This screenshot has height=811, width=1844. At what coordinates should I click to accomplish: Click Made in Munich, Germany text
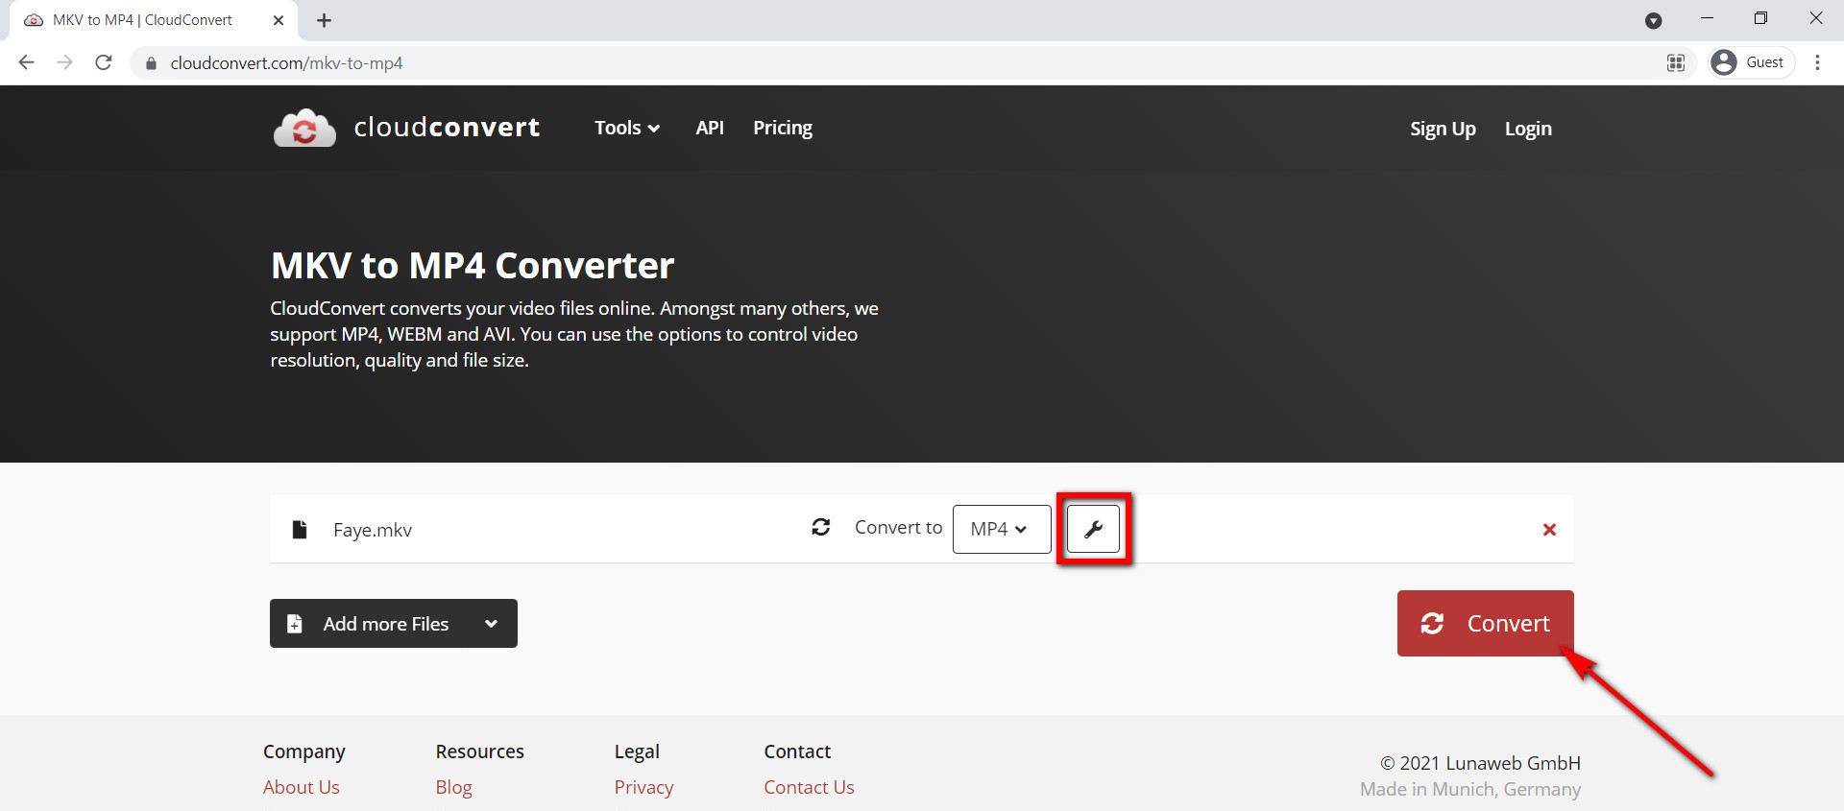(x=1470, y=789)
